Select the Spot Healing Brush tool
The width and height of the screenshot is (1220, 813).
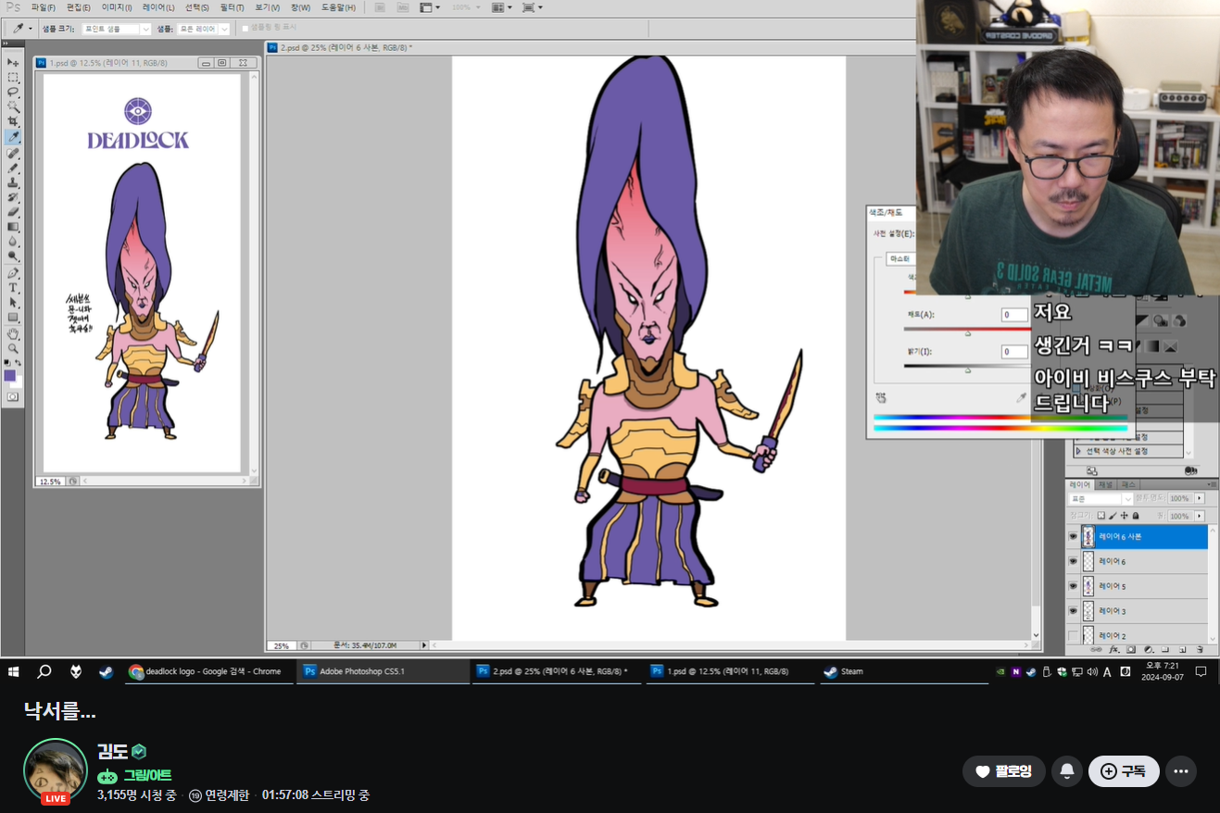[13, 153]
